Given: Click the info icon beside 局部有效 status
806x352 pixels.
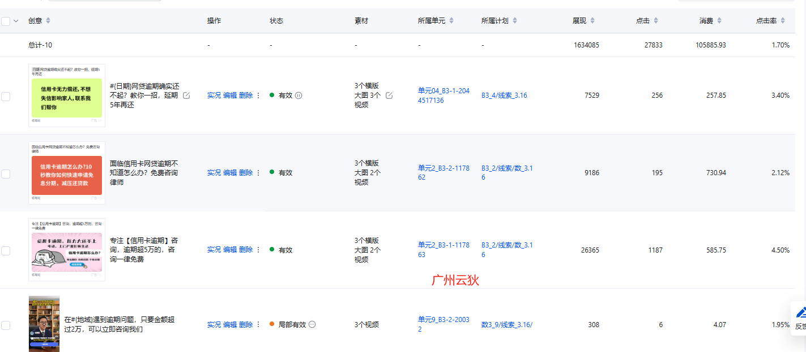Looking at the screenshot, I should tap(312, 325).
